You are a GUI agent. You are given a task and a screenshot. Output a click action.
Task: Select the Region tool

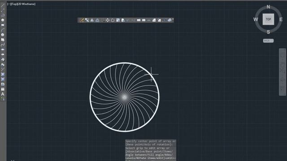[3, 84]
